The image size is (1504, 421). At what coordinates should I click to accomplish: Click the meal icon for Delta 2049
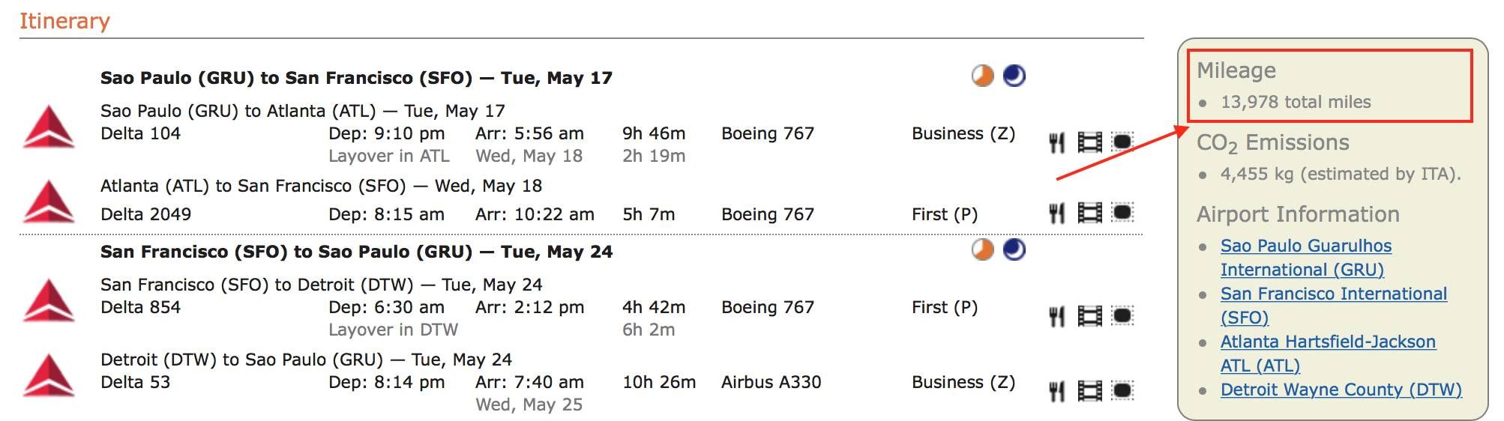coord(1056,213)
